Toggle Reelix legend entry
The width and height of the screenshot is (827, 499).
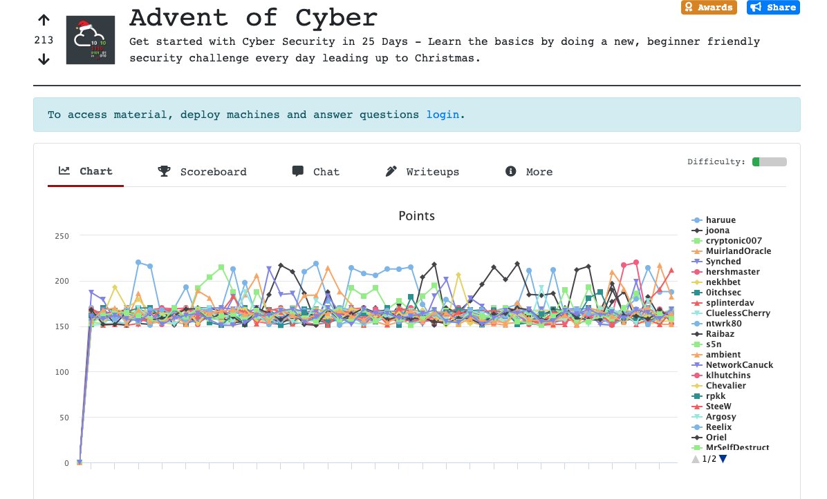[x=712, y=427]
